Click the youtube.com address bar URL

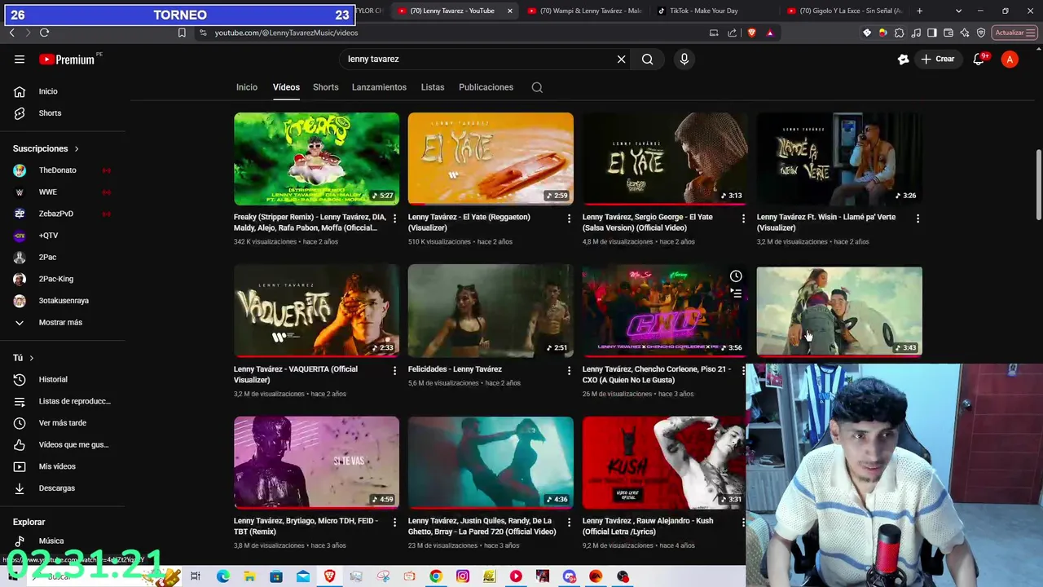286,33
